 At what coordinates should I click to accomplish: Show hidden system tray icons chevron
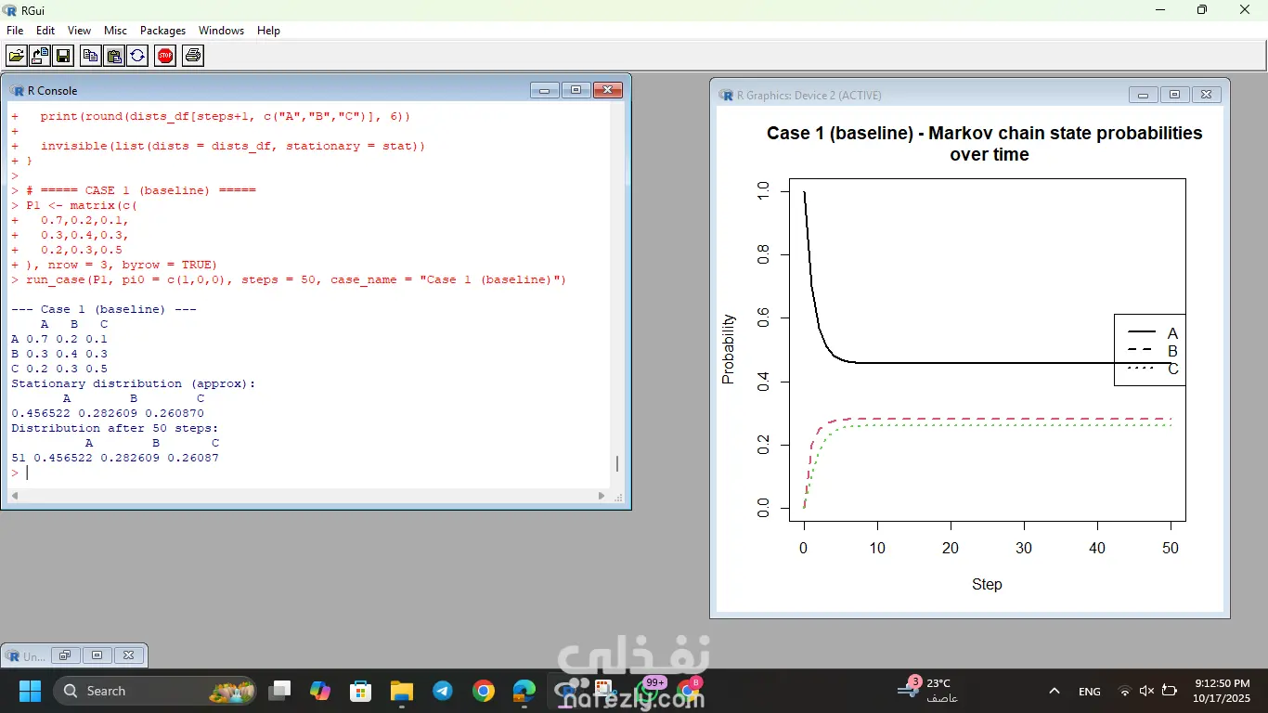1054,691
